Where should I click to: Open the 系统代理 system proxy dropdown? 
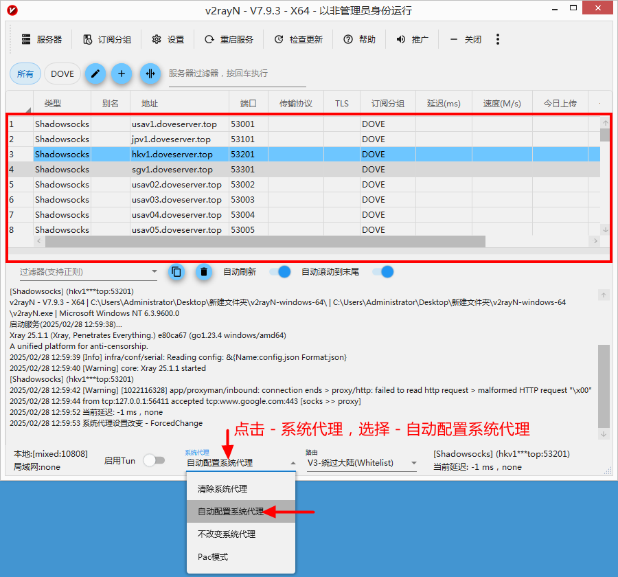coord(241,462)
